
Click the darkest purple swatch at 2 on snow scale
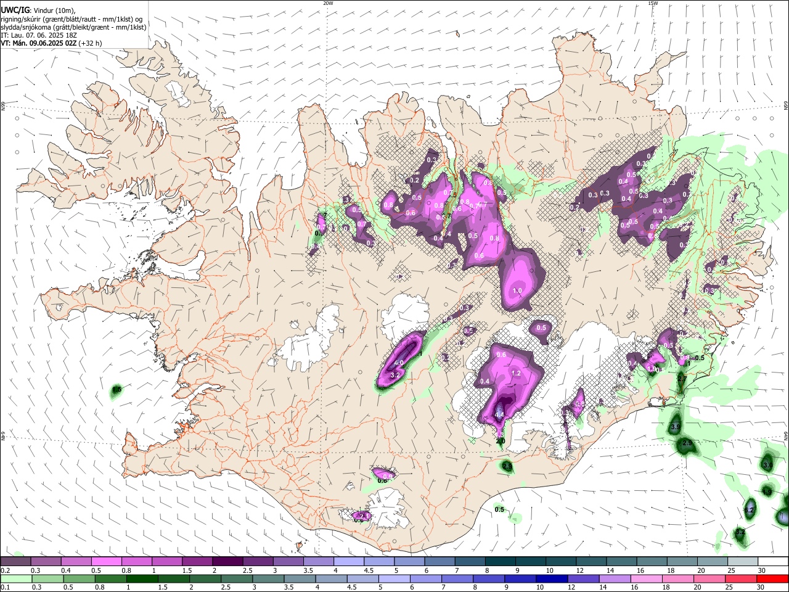coord(227,562)
